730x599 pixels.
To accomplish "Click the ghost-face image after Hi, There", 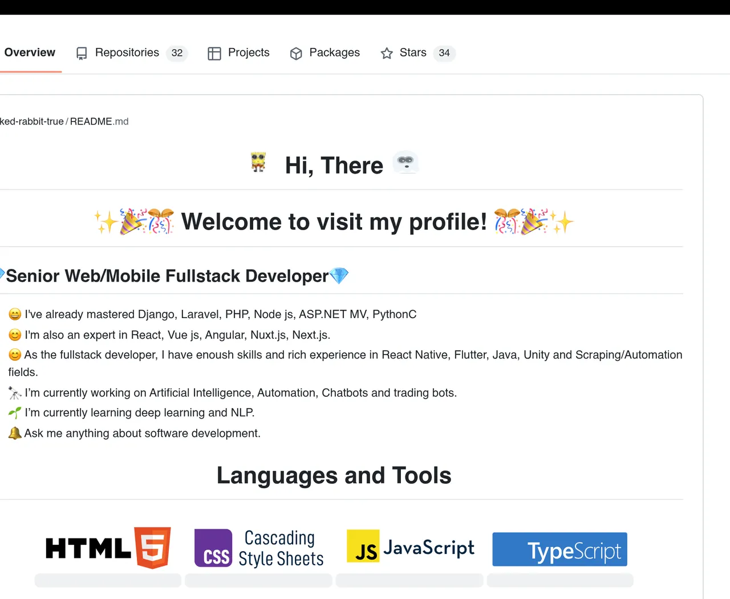I will pos(405,162).
